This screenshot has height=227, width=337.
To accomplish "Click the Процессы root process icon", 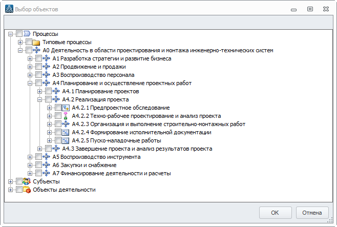I will (x=27, y=33).
